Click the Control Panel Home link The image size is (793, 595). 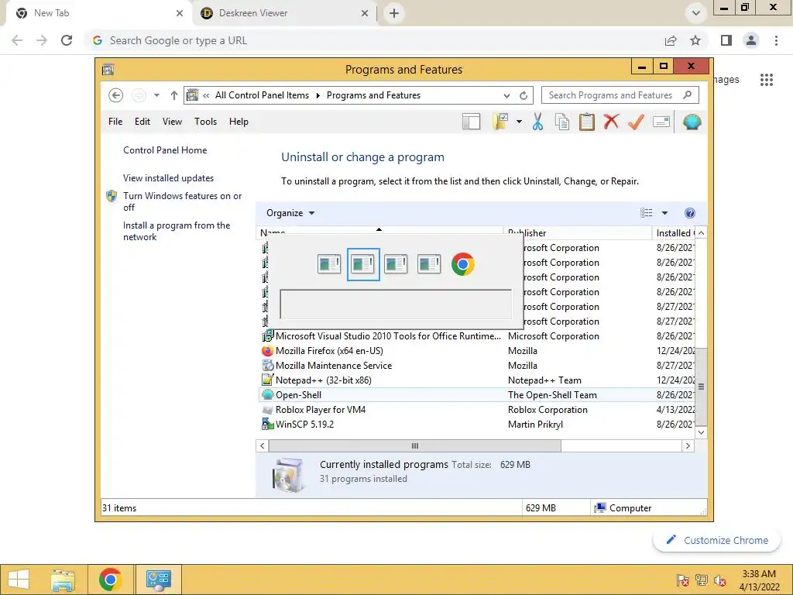click(x=165, y=150)
